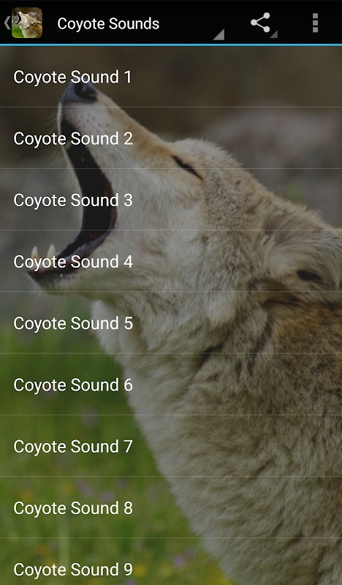Play Coyote Sound 1

pyautogui.click(x=171, y=77)
